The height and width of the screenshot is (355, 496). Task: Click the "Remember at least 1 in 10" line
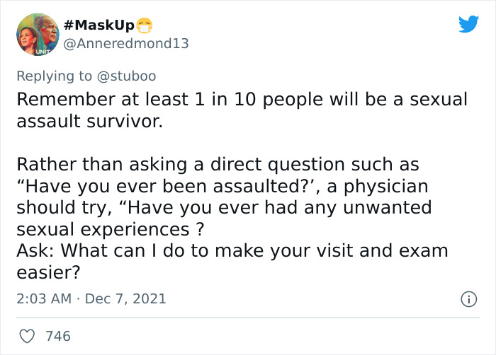coord(242,99)
